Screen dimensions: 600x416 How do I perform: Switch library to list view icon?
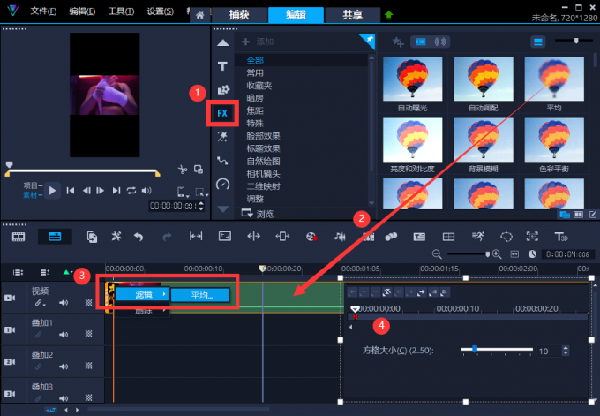click(x=538, y=42)
